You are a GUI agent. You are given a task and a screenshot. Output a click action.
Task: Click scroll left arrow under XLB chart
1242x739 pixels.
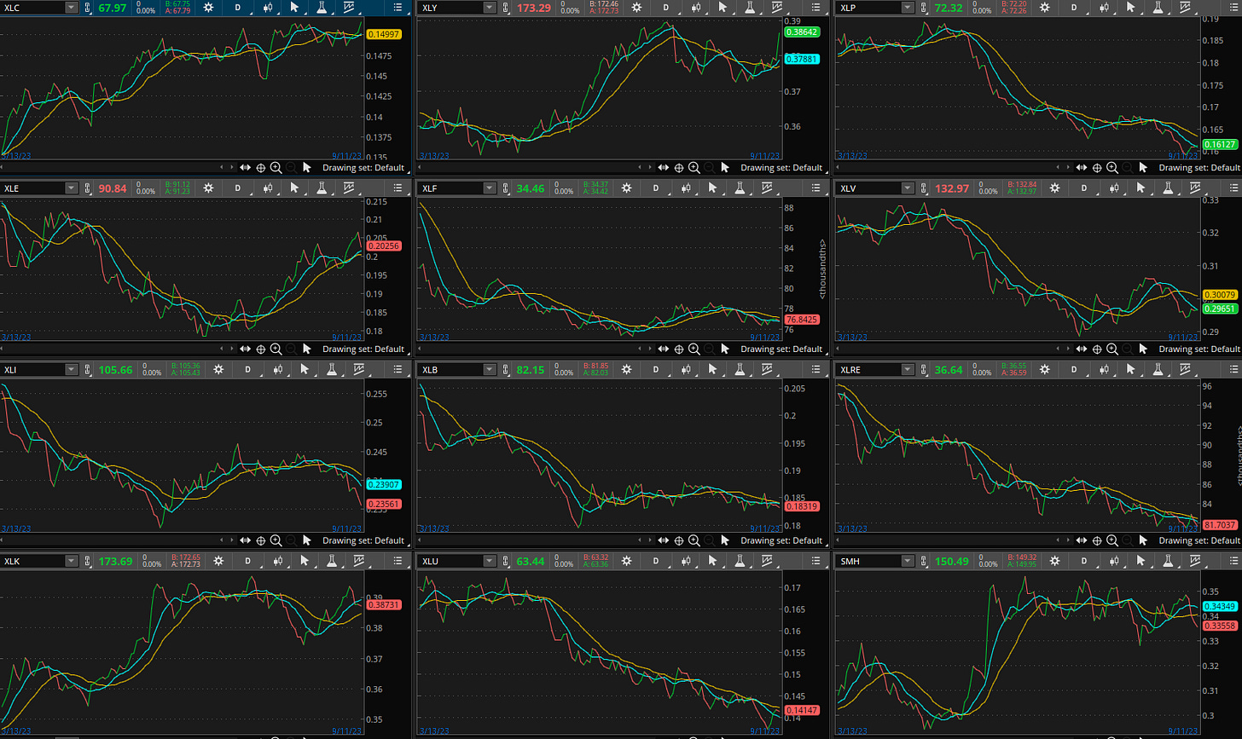641,540
